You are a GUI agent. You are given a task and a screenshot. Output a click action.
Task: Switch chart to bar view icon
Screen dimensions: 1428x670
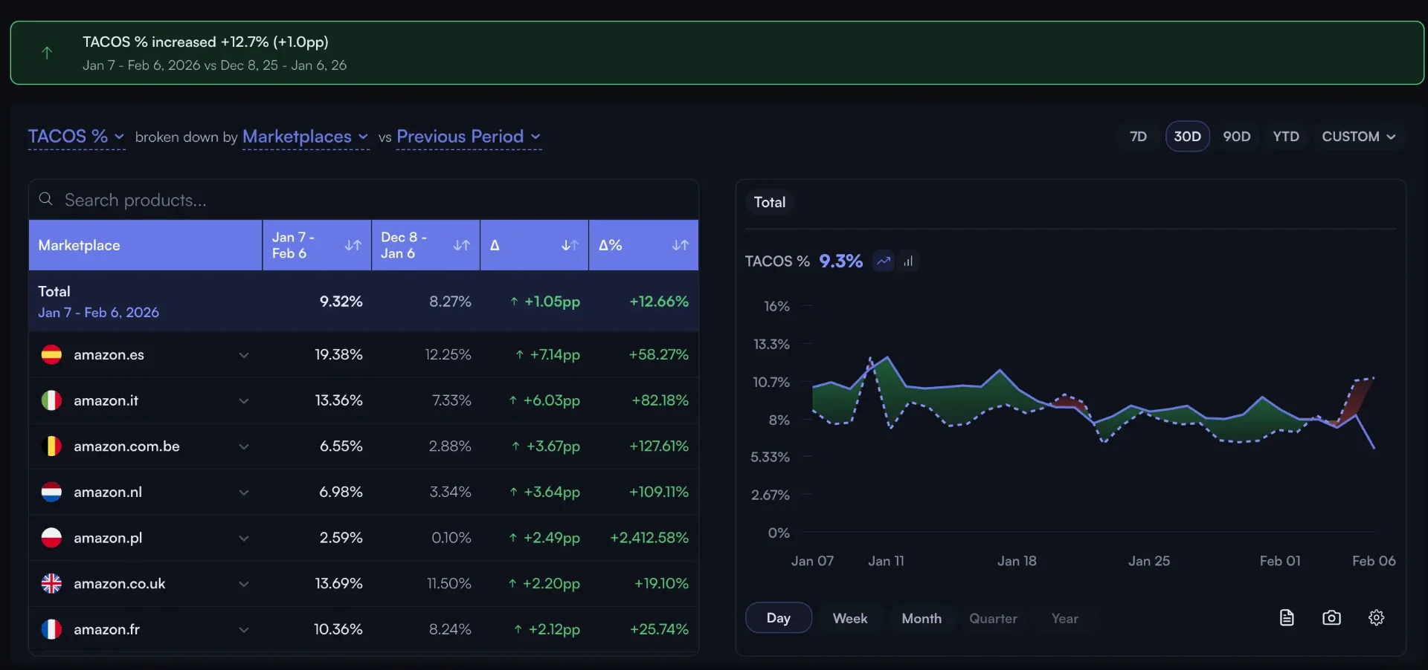point(908,261)
